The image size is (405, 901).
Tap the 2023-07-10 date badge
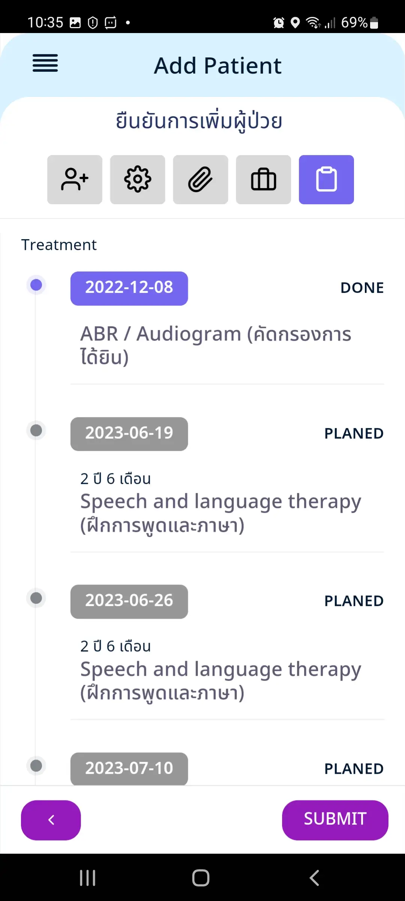click(129, 768)
